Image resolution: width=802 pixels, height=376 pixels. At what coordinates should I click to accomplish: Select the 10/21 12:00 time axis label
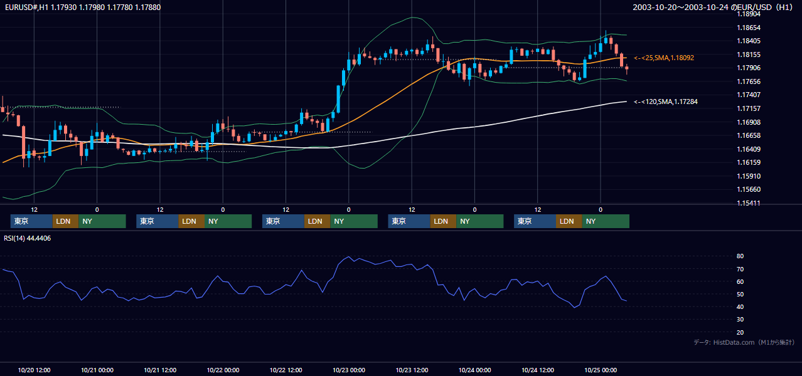pos(160,370)
